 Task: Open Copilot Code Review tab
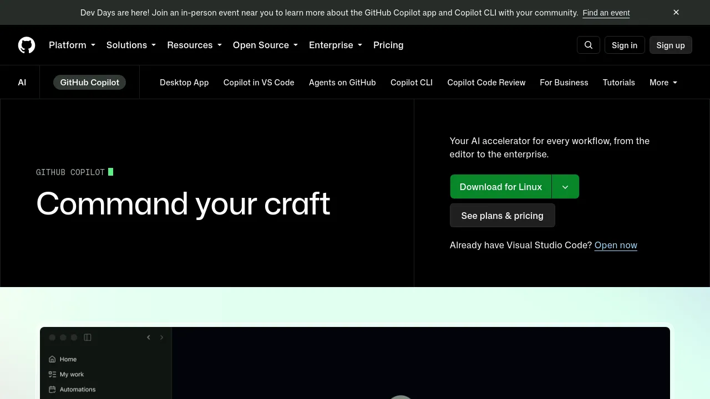pos(486,82)
